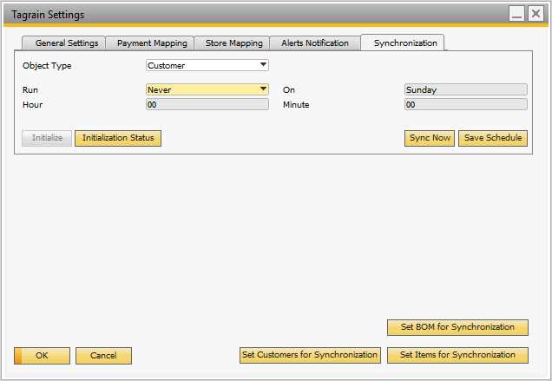This screenshot has height=381, width=552.
Task: Click the Synchronization tab
Action: (404, 43)
